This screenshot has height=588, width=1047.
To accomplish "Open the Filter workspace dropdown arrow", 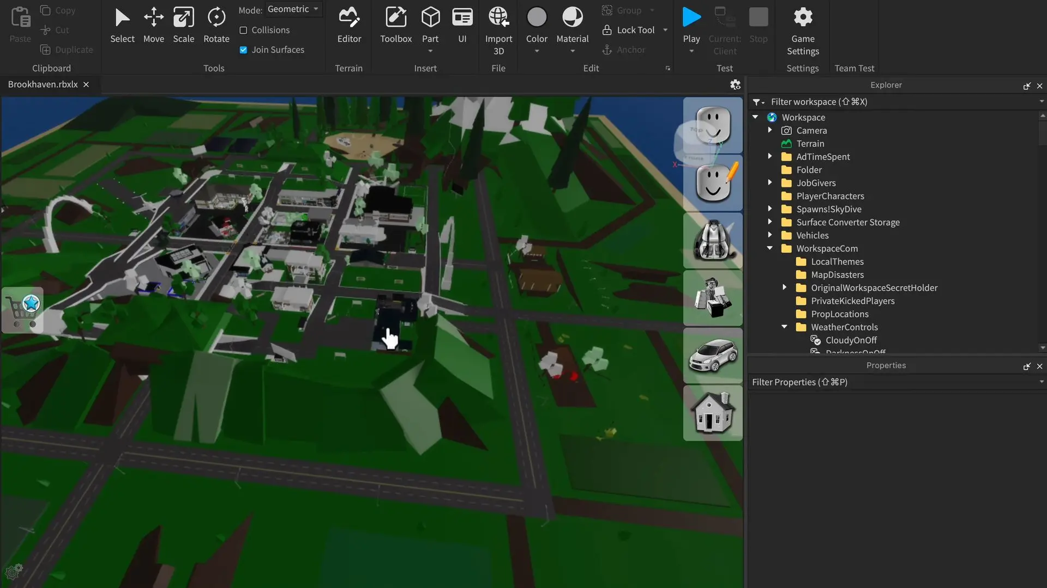I will 1042,102.
